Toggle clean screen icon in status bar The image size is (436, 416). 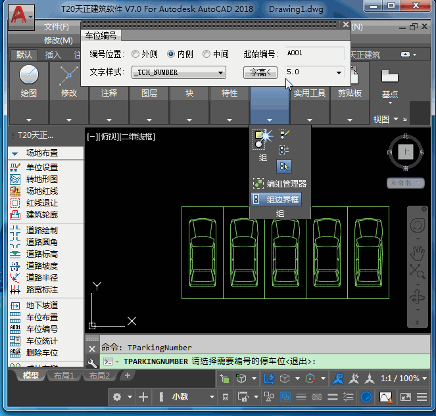pyautogui.click(x=406, y=397)
